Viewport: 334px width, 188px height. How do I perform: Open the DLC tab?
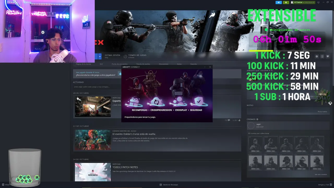tap(102, 64)
